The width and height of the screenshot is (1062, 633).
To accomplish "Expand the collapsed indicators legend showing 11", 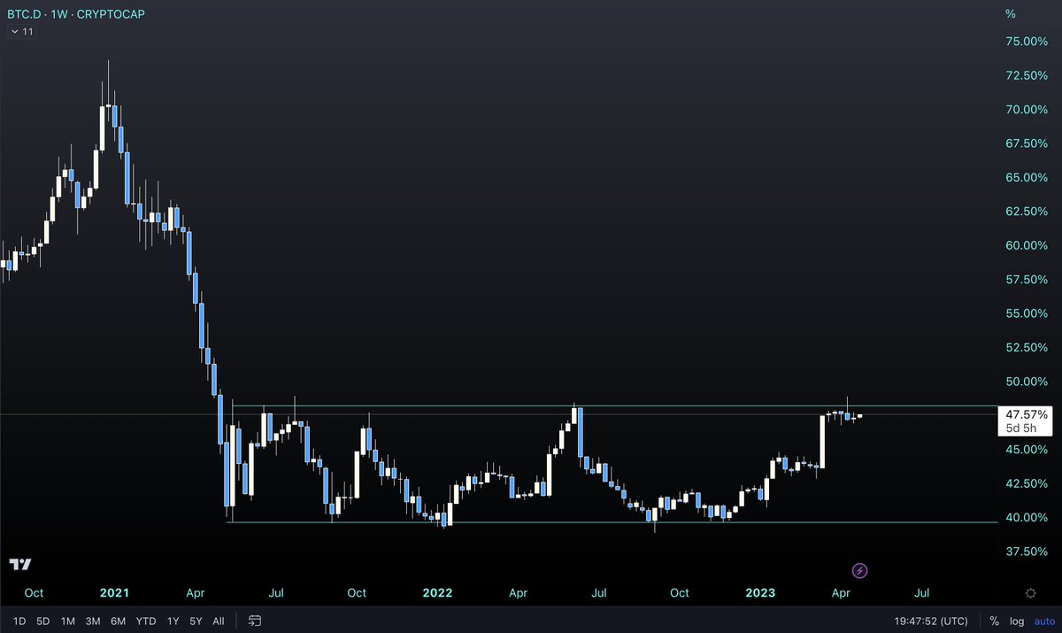I will coord(22,31).
